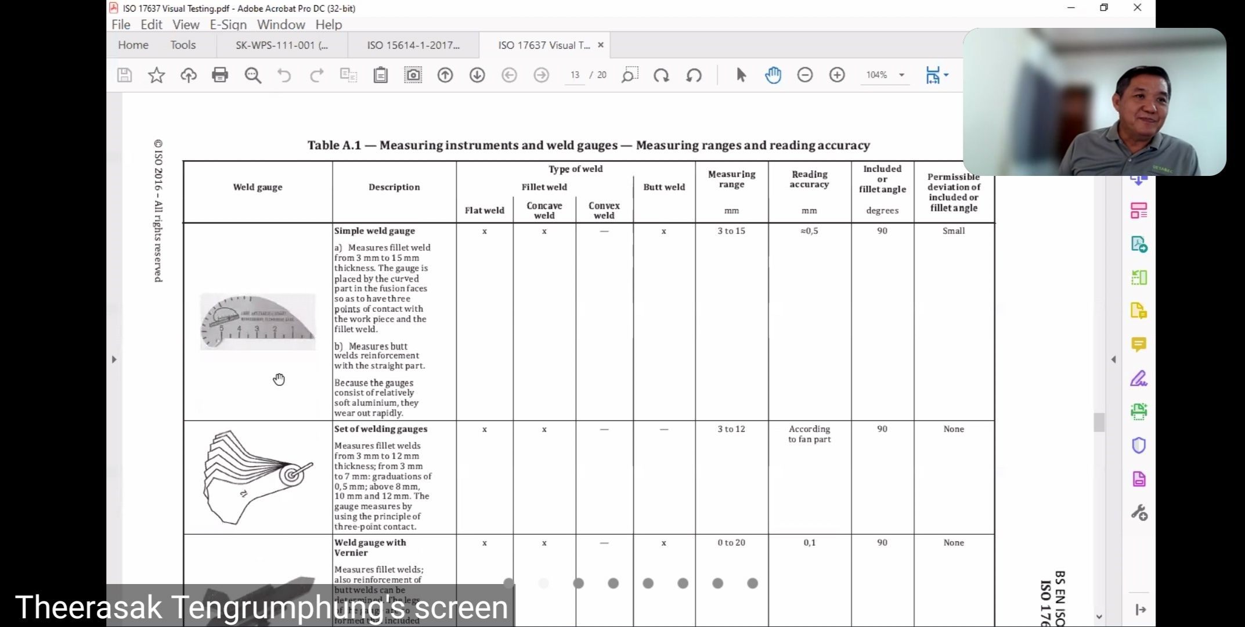Switch to ISO 15614-1-2017 document tab
Image resolution: width=1245 pixels, height=627 pixels.
pos(413,45)
